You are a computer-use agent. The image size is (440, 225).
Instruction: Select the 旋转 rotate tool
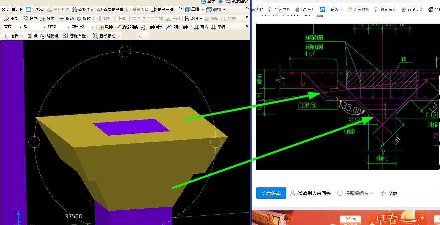[84, 19]
